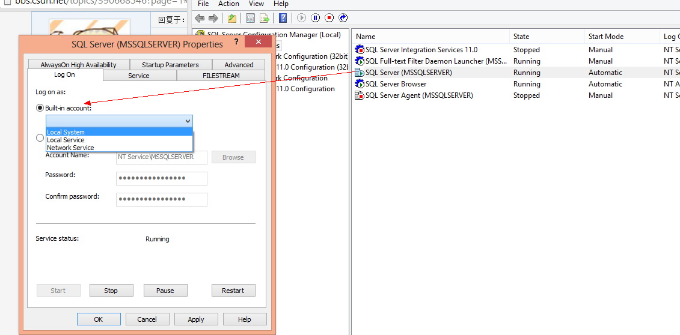680x335 pixels.
Task: Click the Configuration Manager (Local) tree root icon
Action: tap(200, 34)
